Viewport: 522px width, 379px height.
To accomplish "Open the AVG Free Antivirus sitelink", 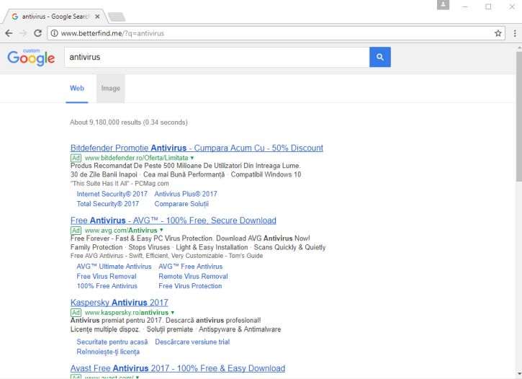I will pos(190,267).
